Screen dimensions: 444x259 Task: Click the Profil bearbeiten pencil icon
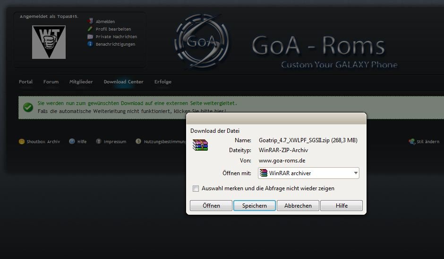click(x=90, y=29)
